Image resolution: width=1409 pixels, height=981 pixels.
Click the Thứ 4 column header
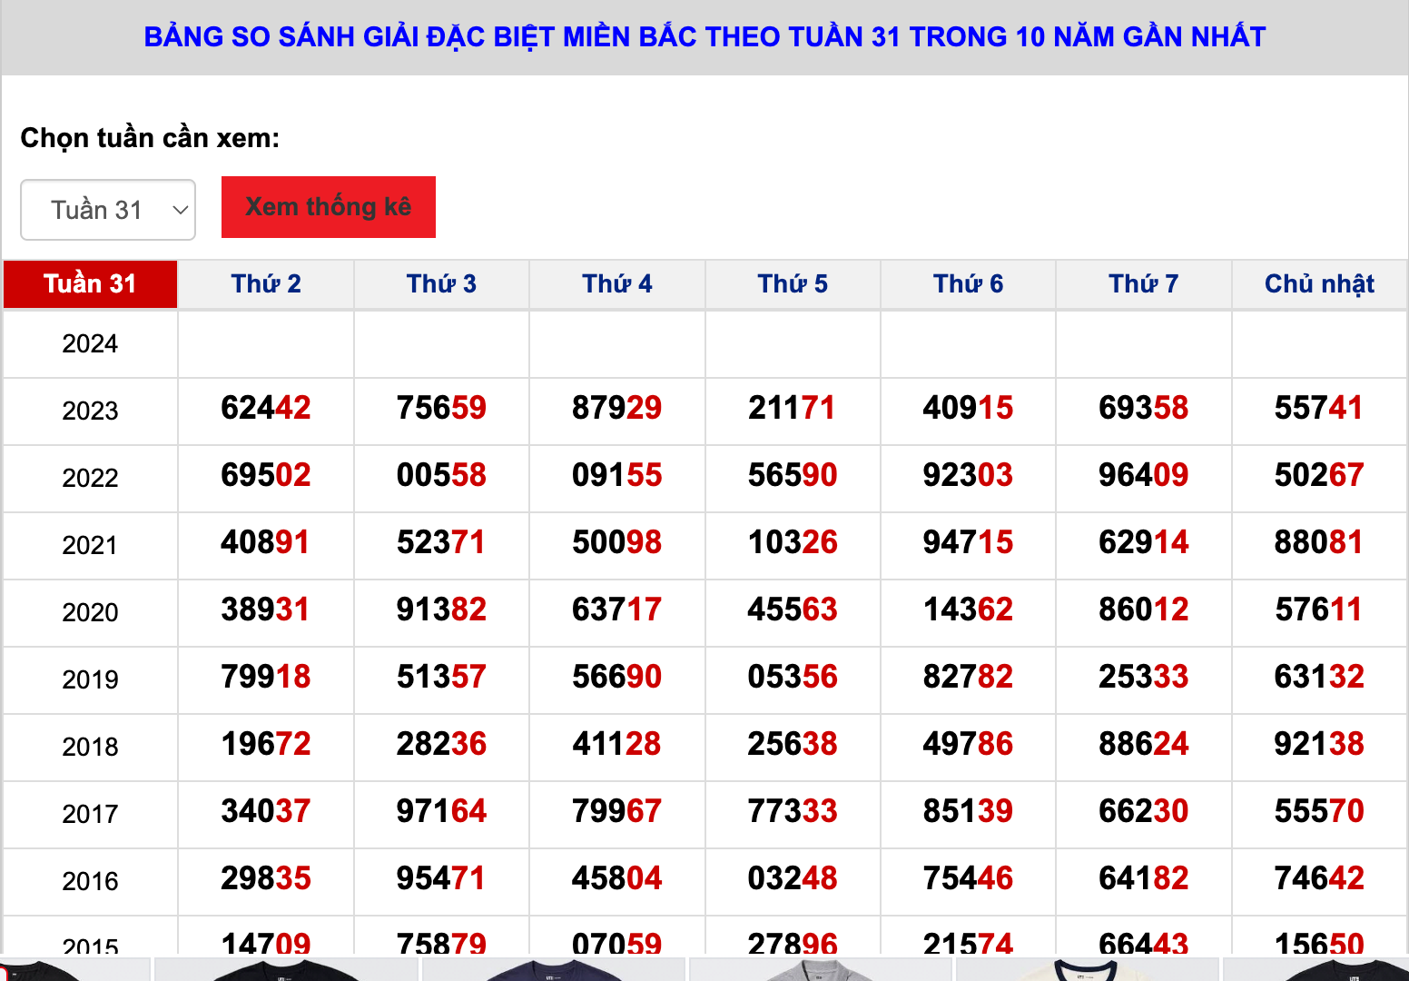617,284
